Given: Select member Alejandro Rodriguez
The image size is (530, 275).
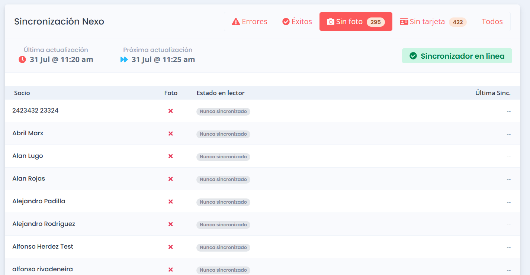Looking at the screenshot, I should tap(44, 224).
